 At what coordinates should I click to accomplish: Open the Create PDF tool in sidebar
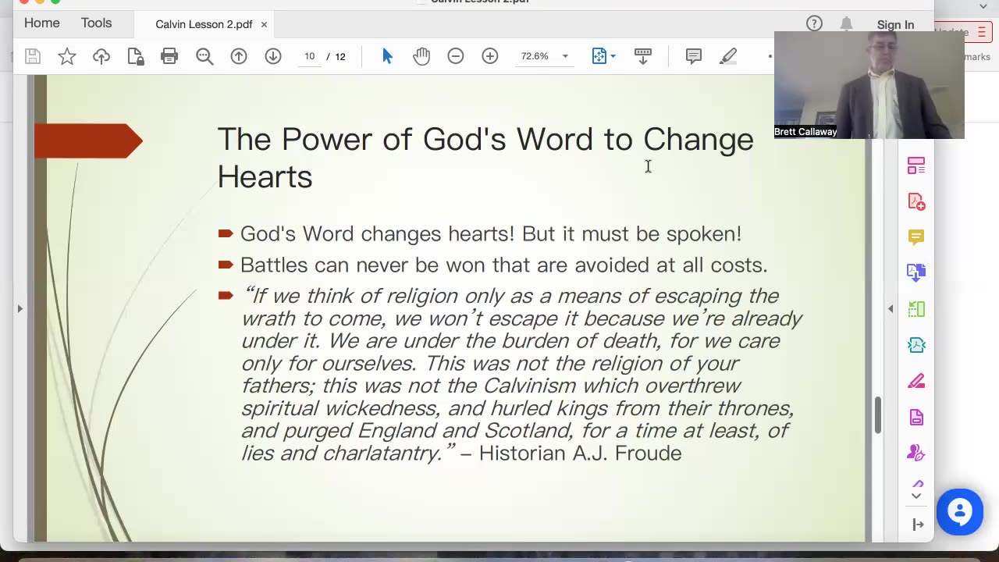click(x=916, y=201)
